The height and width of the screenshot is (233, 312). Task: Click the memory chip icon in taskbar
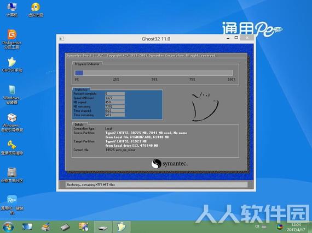click(65, 227)
